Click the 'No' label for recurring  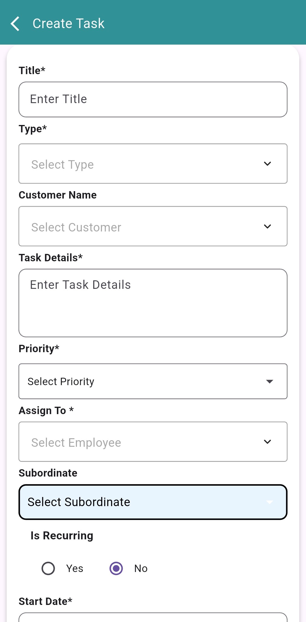(141, 568)
